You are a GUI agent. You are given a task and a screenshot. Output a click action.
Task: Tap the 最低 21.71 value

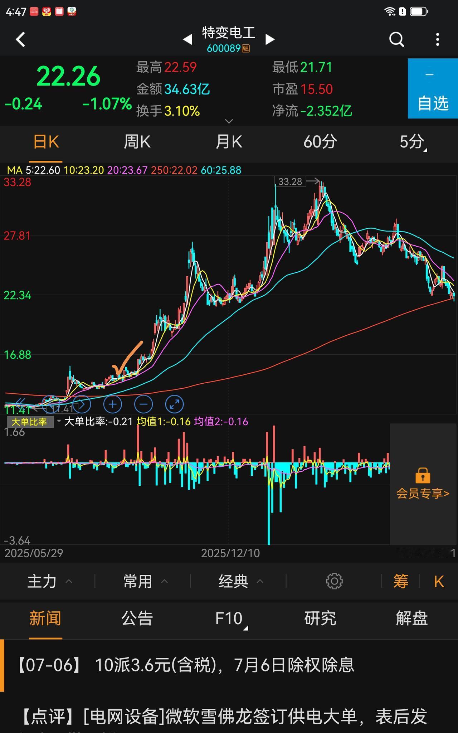[x=316, y=67]
